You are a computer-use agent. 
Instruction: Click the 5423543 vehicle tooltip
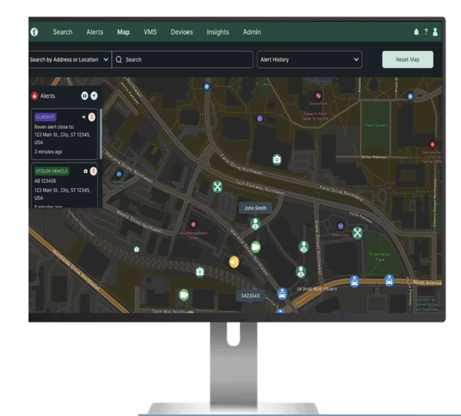250,296
